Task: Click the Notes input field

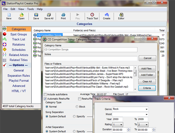Action: pyautogui.click(x=90, y=58)
